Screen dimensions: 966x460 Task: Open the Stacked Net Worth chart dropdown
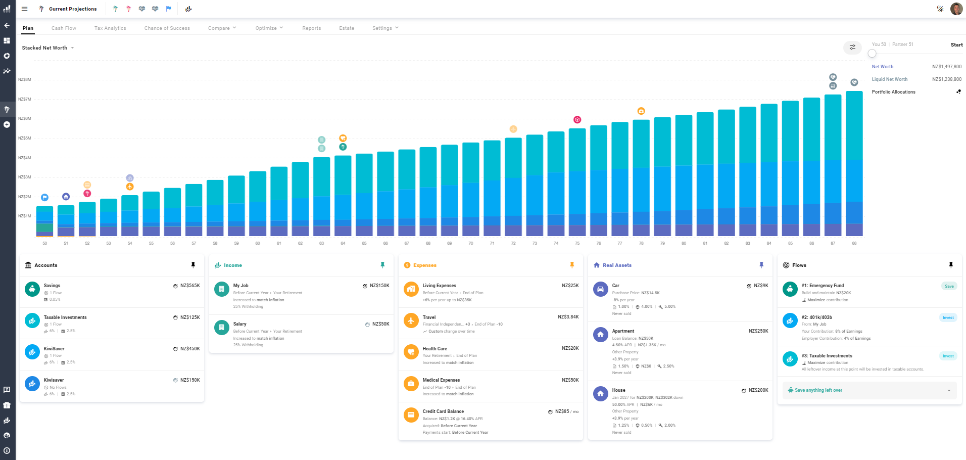point(48,48)
